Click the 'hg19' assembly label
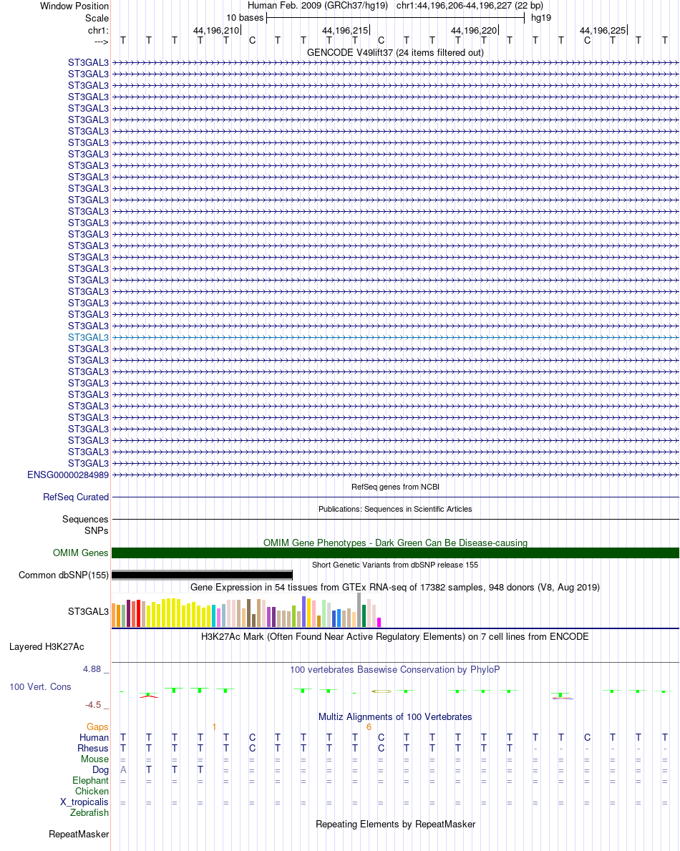 (540, 18)
